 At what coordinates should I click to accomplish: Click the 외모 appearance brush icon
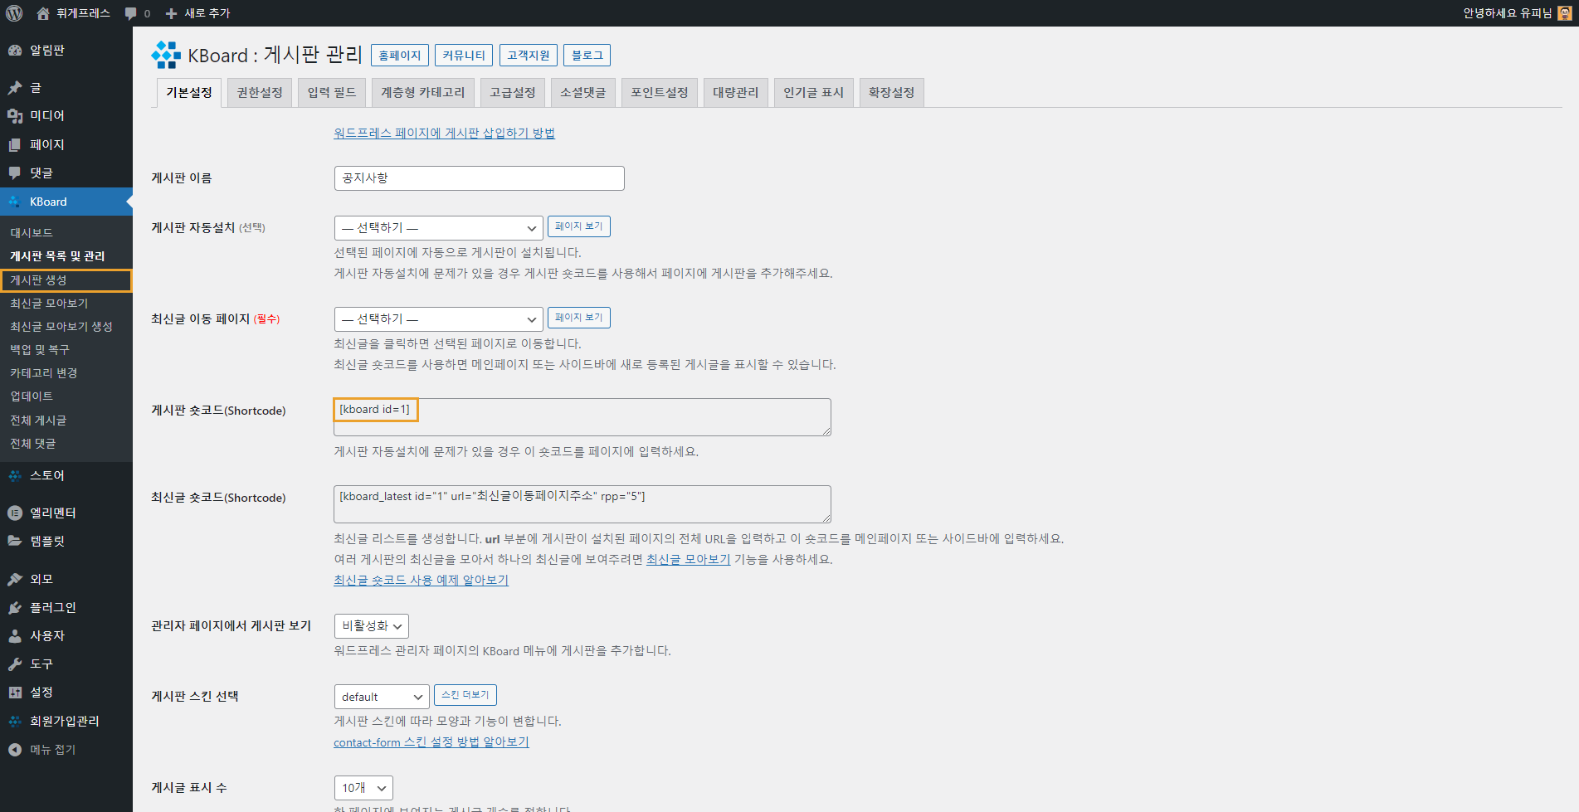tap(15, 579)
